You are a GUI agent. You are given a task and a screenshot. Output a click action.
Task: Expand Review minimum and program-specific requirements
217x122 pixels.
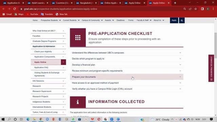[126, 71]
